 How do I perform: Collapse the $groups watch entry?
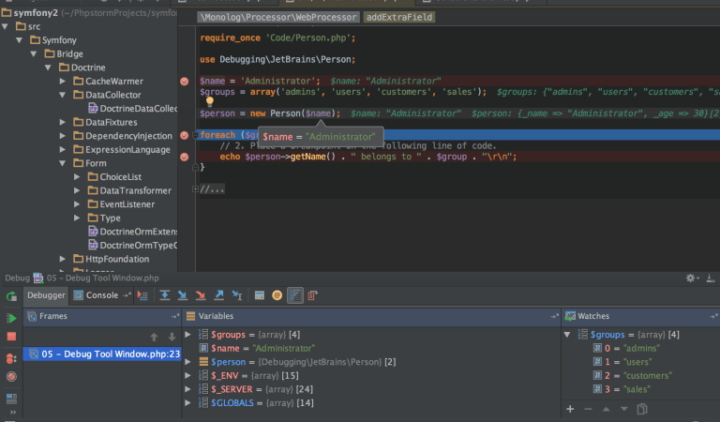click(x=567, y=335)
